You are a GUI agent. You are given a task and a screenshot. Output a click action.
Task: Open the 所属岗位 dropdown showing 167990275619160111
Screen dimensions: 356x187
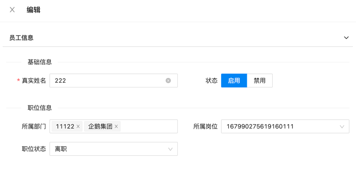[x=278, y=126]
